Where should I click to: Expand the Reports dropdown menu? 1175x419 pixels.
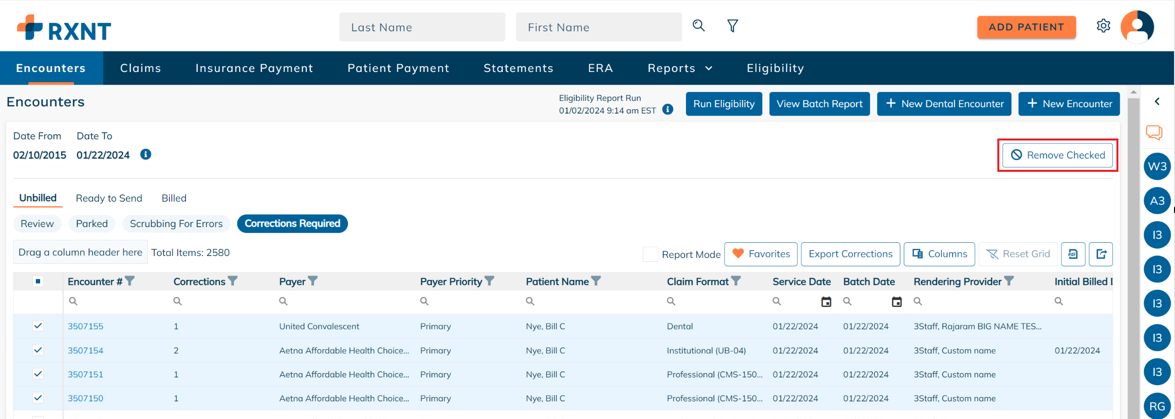point(680,69)
